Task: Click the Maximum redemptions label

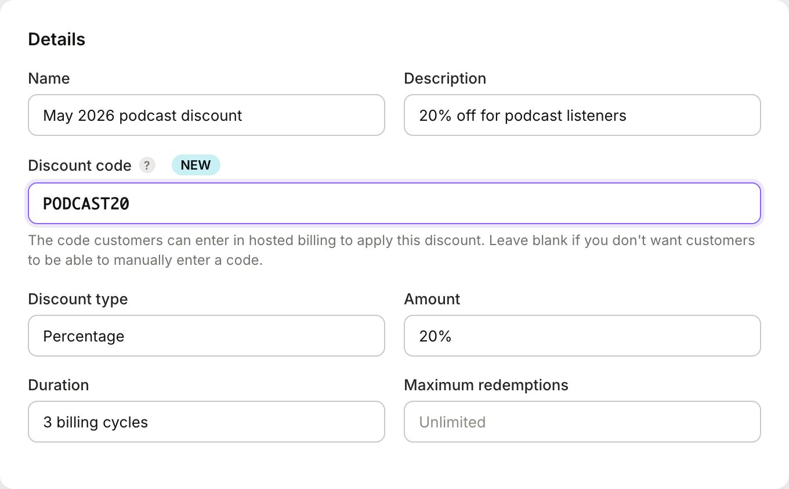Action: pos(486,385)
